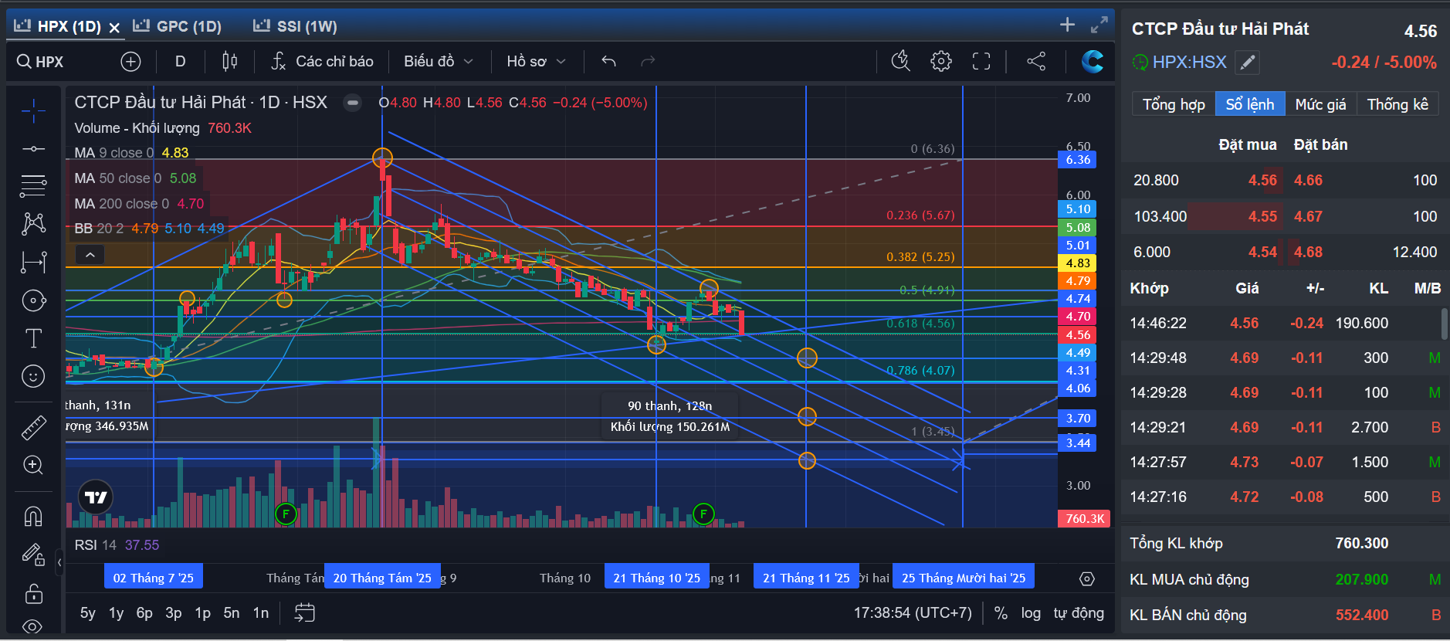This screenshot has height=641, width=1450.
Task: Expand the Hồ sơ dropdown
Action: [536, 61]
